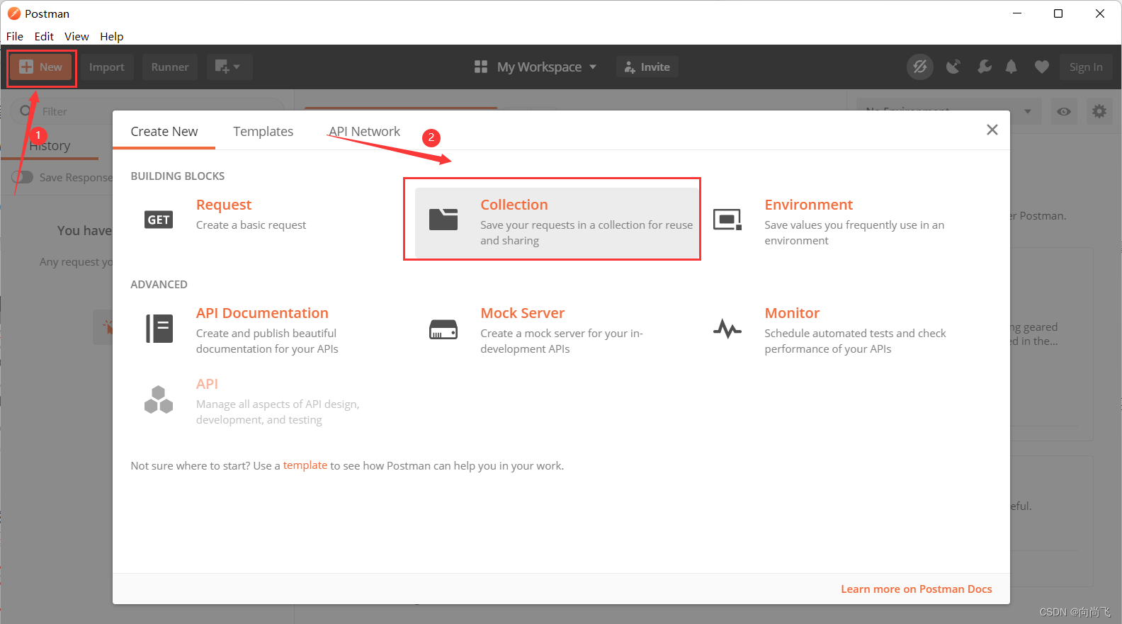The width and height of the screenshot is (1122, 624).
Task: Click the API hexagons icon
Action: 159,399
